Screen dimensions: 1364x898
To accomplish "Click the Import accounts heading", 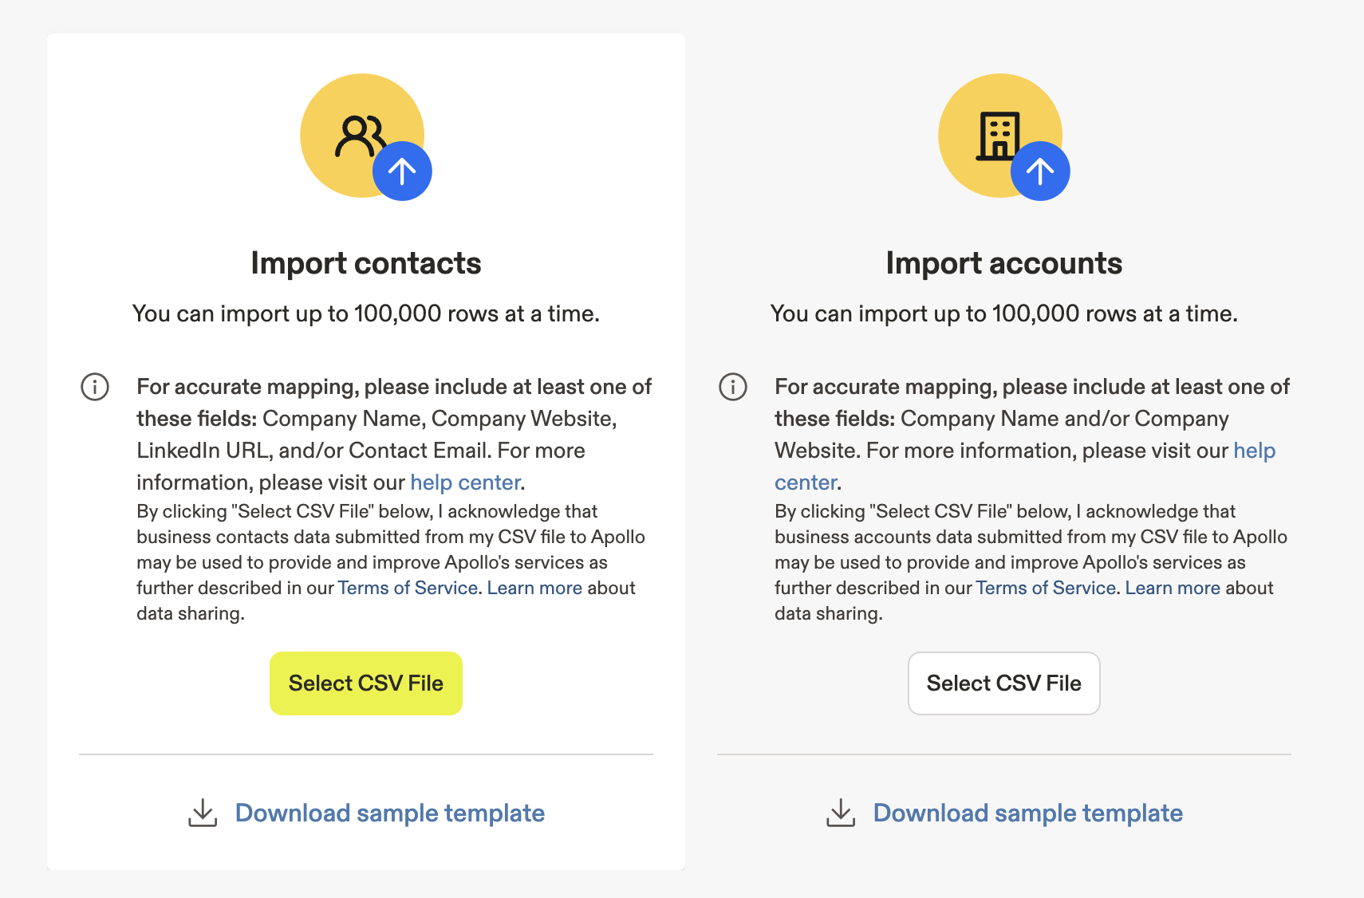I will 1003,263.
